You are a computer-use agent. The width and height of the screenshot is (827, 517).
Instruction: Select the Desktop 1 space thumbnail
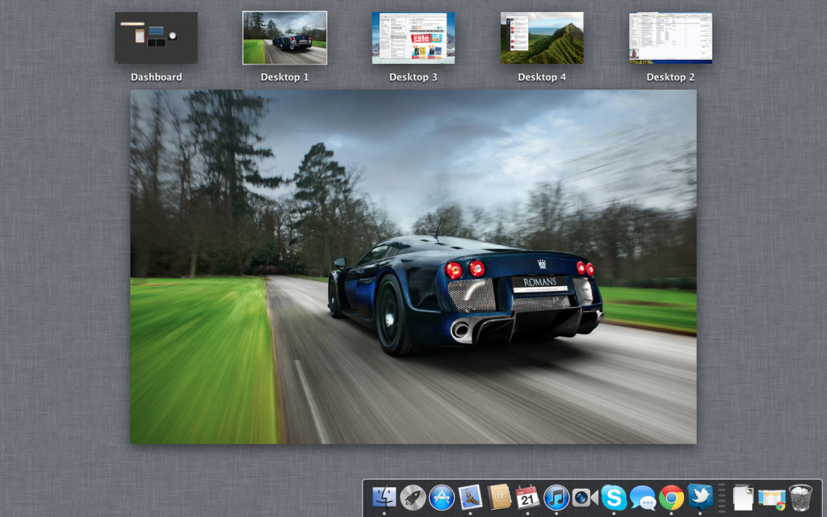click(284, 38)
